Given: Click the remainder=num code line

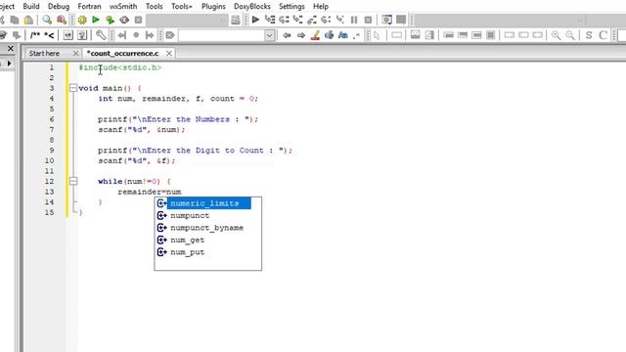Looking at the screenshot, I should tap(150, 192).
